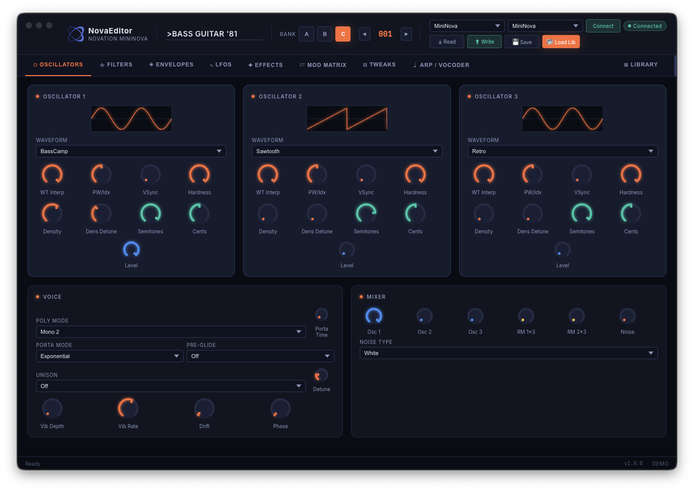Click Oscillator 1 Dens Detune knob

(101, 214)
